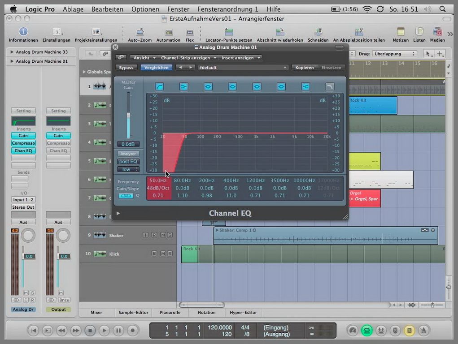Expand Analog Drum Machine 33 inspector section
This screenshot has width=458, height=344.
click(12, 52)
